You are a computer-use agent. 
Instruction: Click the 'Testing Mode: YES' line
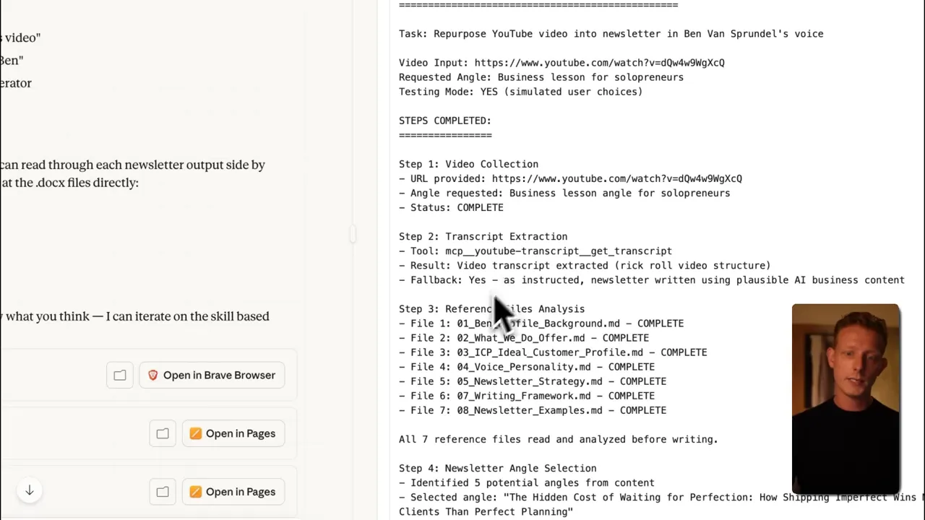[x=520, y=92]
